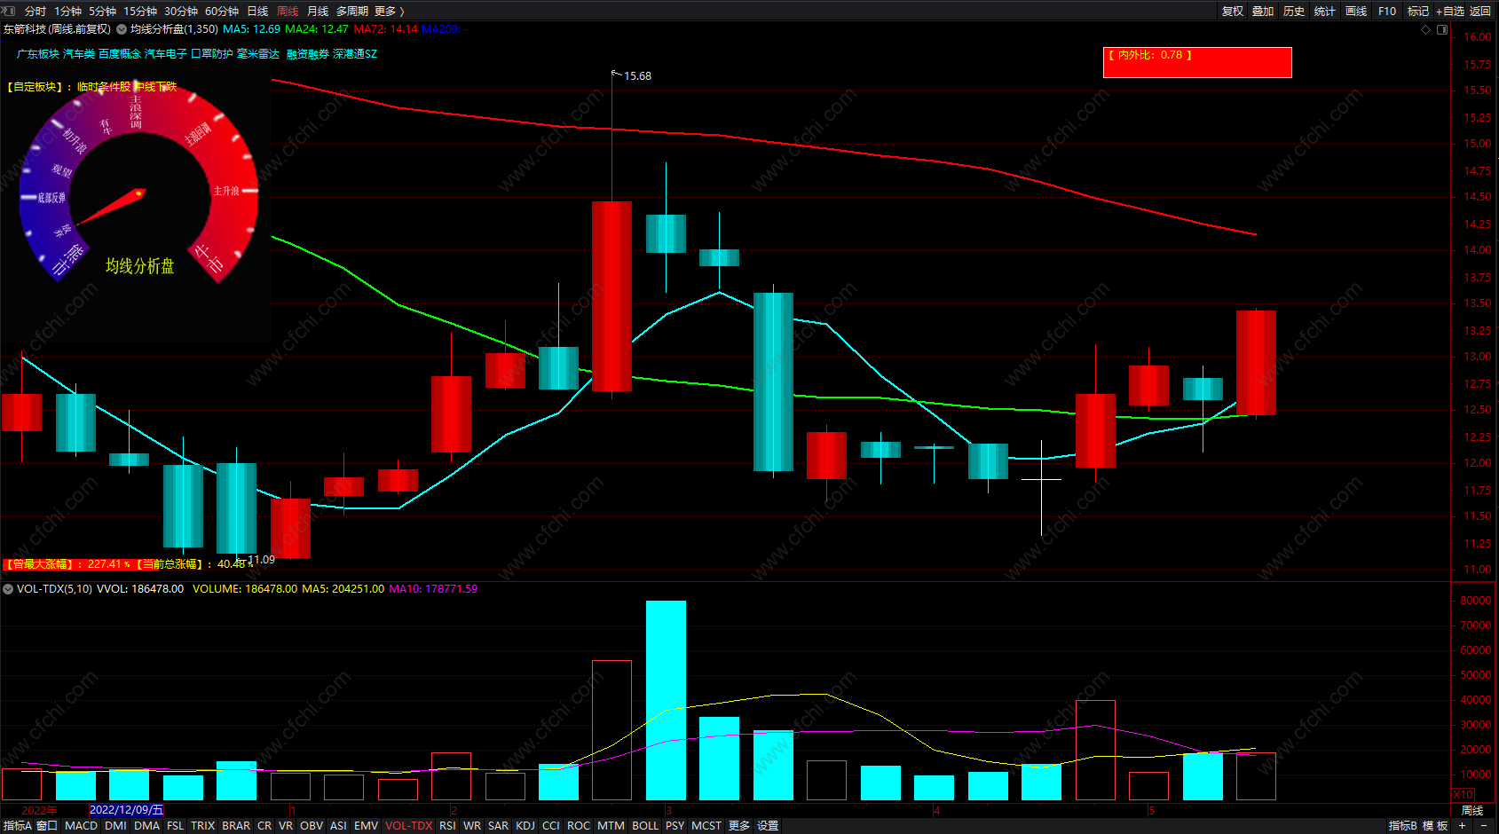The height and width of the screenshot is (834, 1499).
Task: Click the 叠加 overlay button
Action: 1263,11
